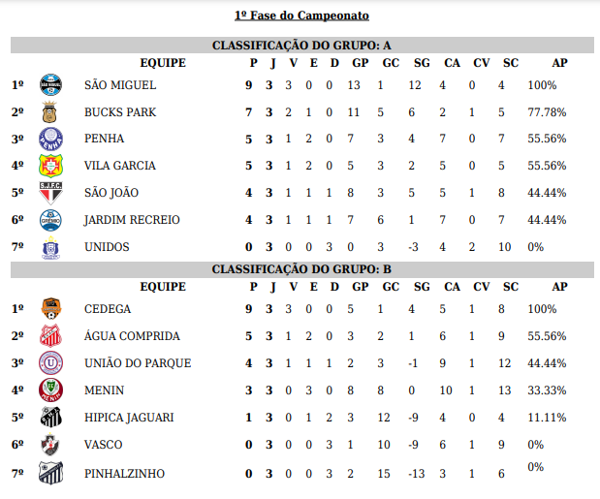Click the União do Parque crest
Viewport: 600px width, 499px height.
click(x=50, y=363)
